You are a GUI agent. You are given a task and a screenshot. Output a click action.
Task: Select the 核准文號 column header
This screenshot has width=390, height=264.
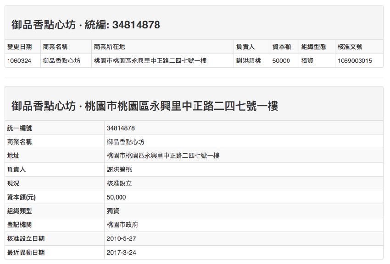[350, 47]
